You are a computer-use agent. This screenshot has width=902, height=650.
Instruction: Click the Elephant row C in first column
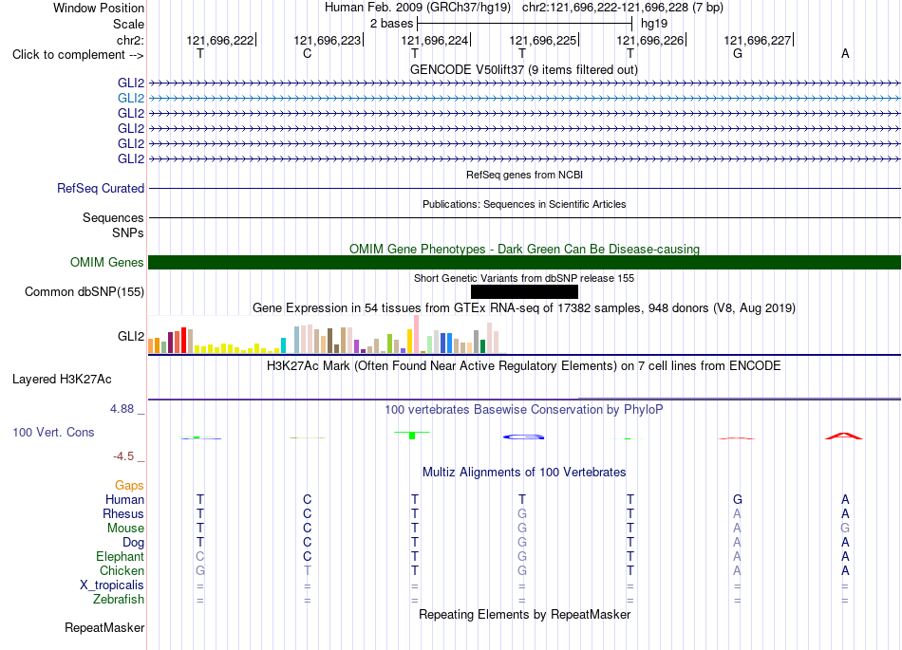click(199, 556)
